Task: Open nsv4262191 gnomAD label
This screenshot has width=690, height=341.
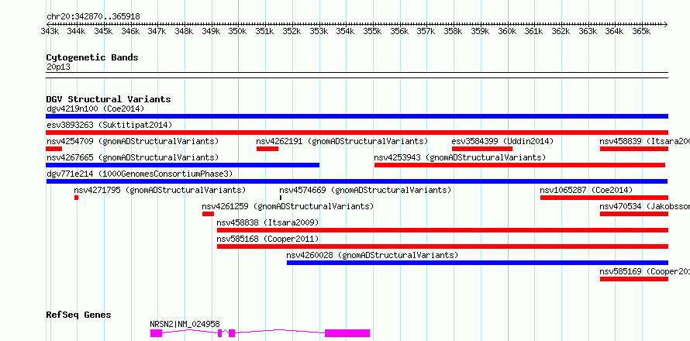Action: point(343,141)
